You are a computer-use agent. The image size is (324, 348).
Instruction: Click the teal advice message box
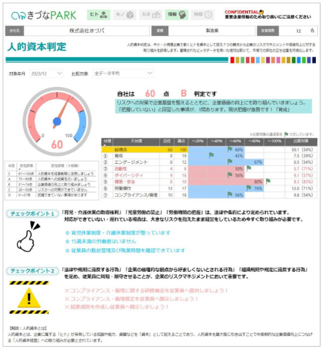(213, 106)
